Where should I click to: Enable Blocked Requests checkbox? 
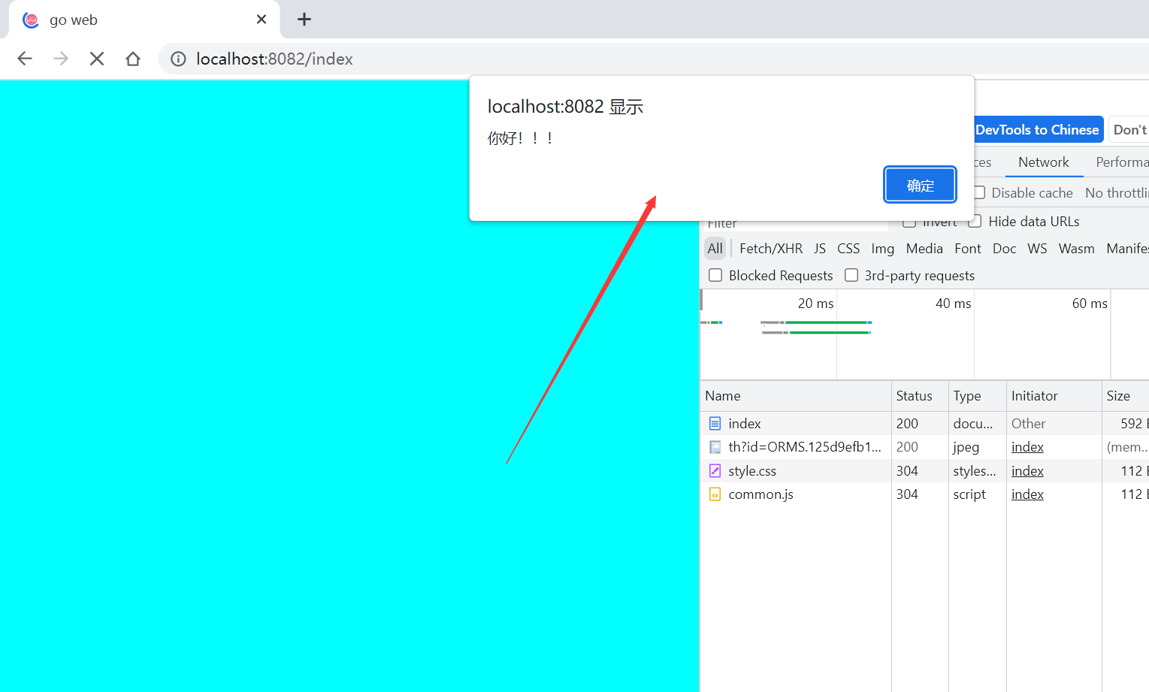coord(715,275)
